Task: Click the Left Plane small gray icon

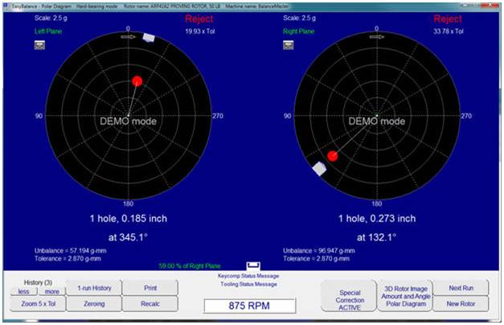Action: [x=39, y=44]
